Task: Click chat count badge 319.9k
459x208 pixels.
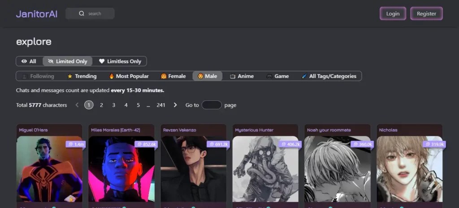Action: [434, 144]
